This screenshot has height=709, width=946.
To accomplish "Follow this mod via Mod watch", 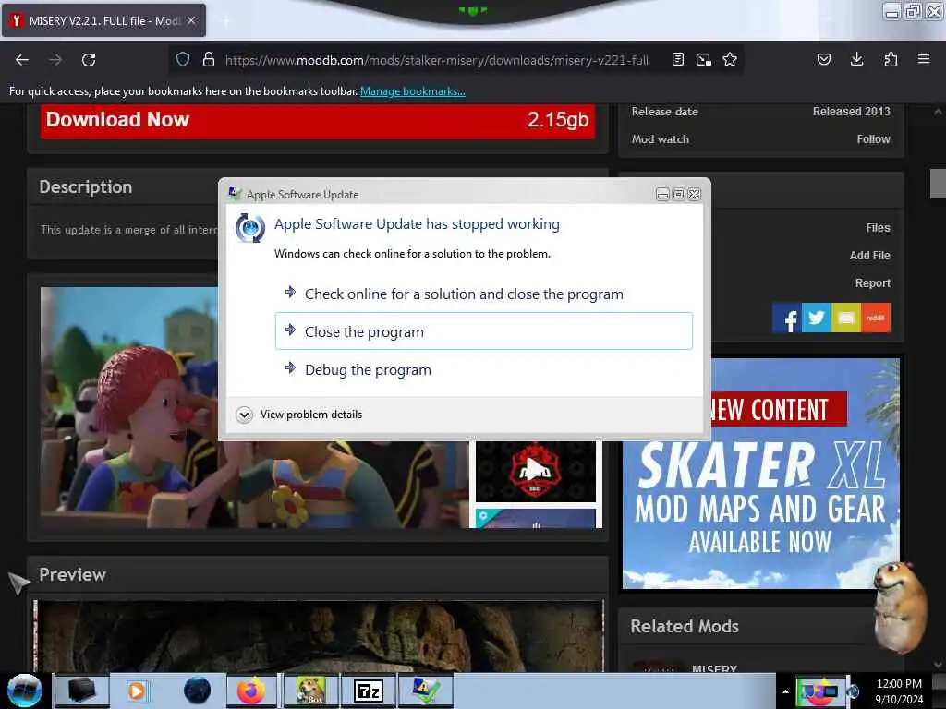I will click(873, 139).
